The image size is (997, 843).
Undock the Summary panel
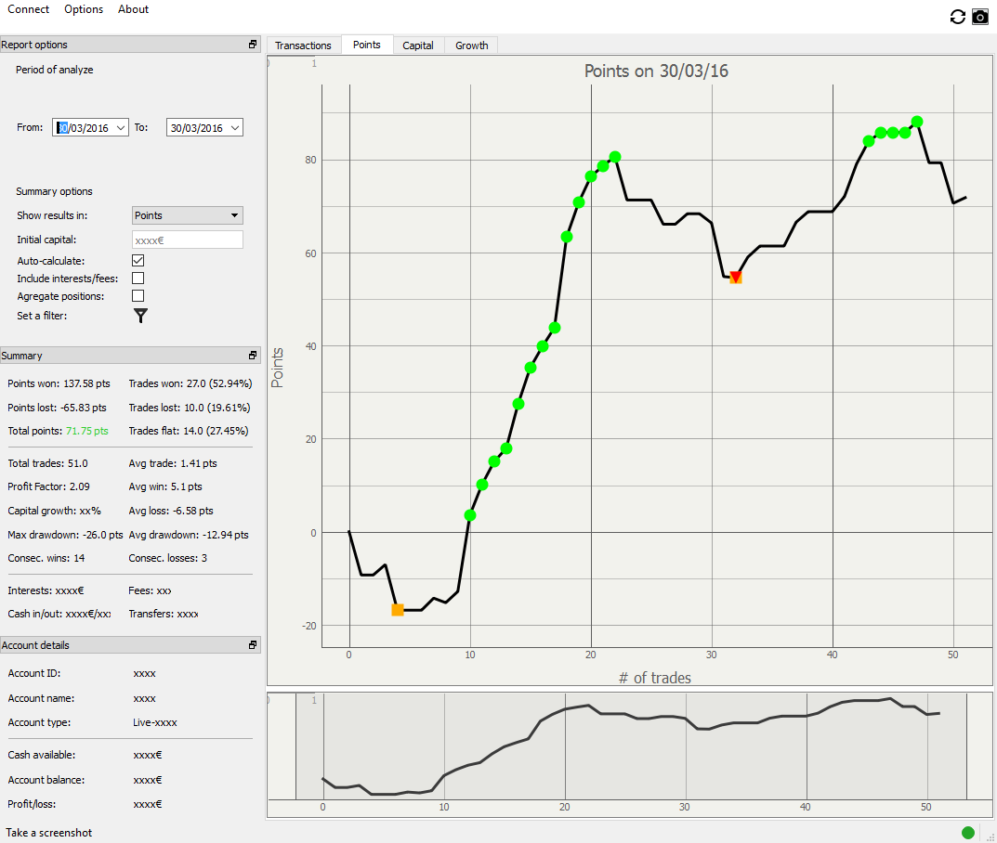pos(253,356)
